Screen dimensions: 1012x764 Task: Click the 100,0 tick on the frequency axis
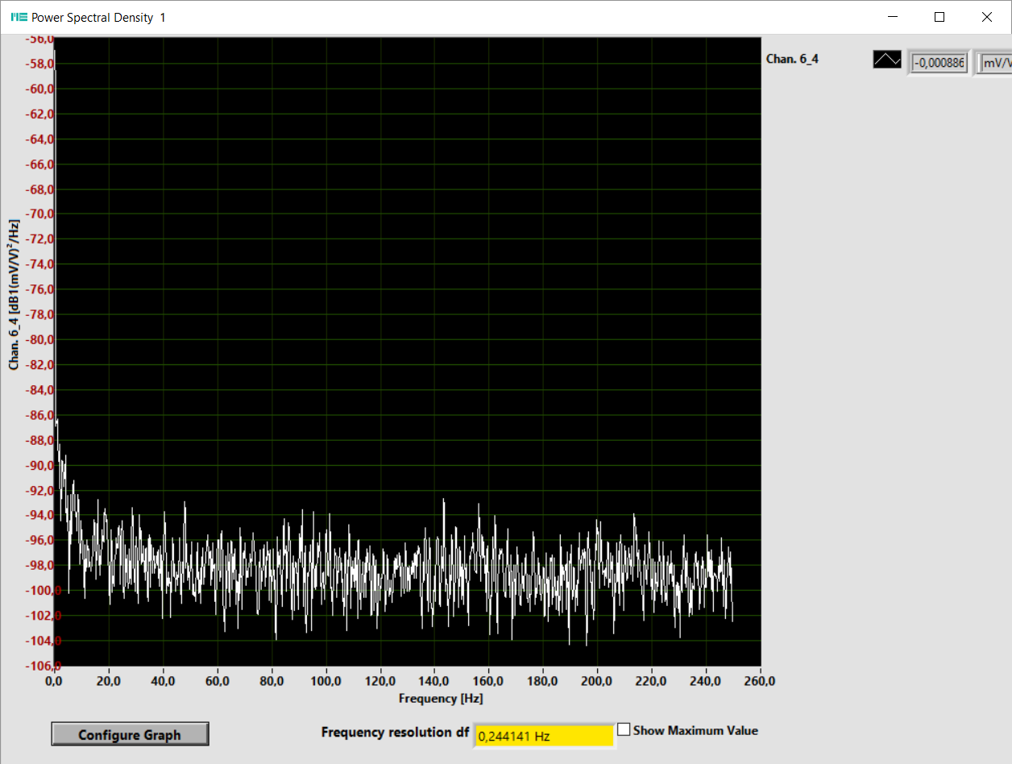326,681
